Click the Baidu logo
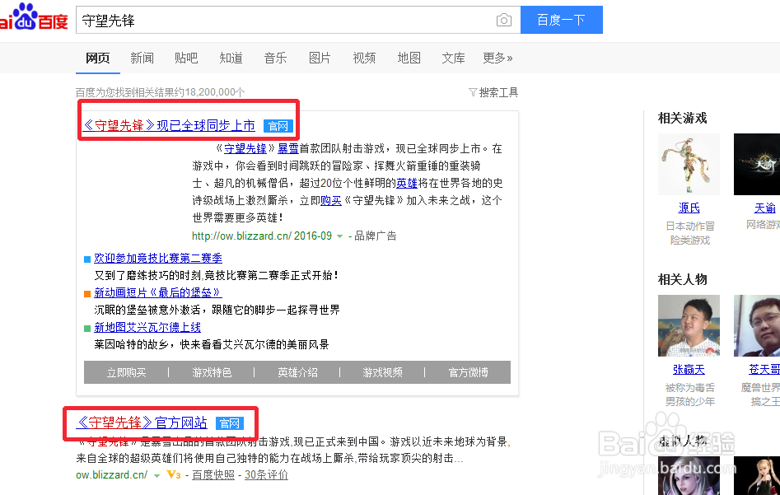780x495 pixels. point(34,17)
